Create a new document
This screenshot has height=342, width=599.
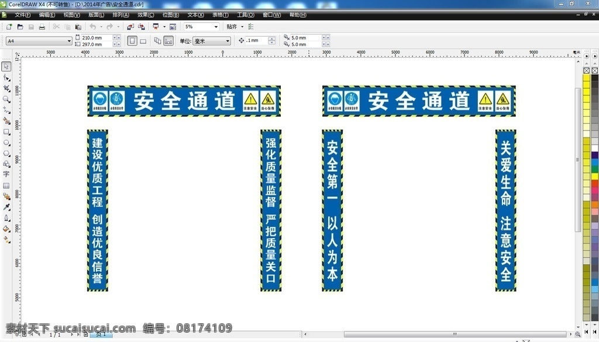click(x=9, y=27)
